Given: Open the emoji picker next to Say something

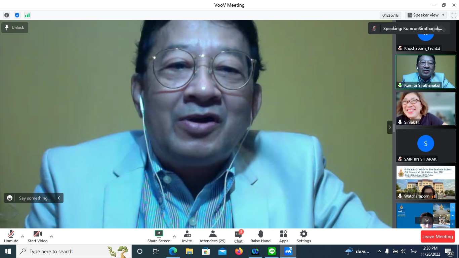Looking at the screenshot, I should [10, 198].
